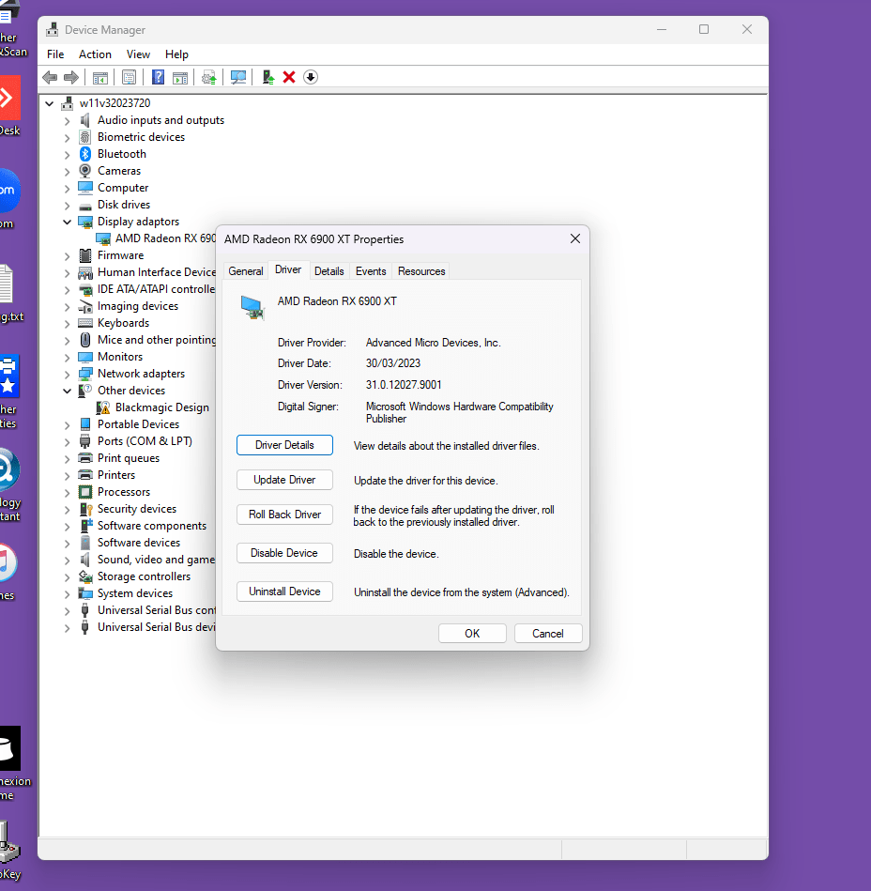Open the Help menu
This screenshot has height=891, width=871.
coord(176,54)
